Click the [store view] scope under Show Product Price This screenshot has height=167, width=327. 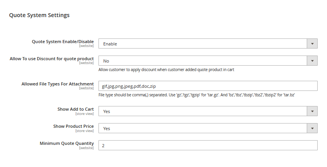coord(84,131)
